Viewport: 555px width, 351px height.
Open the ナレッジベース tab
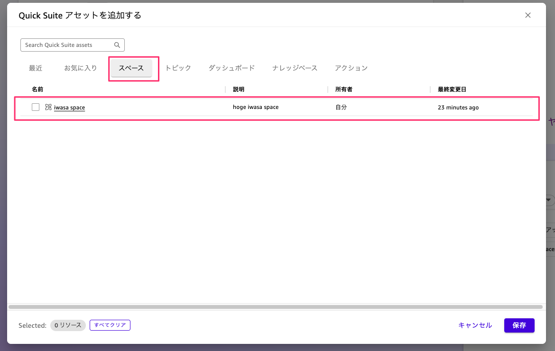pos(295,68)
